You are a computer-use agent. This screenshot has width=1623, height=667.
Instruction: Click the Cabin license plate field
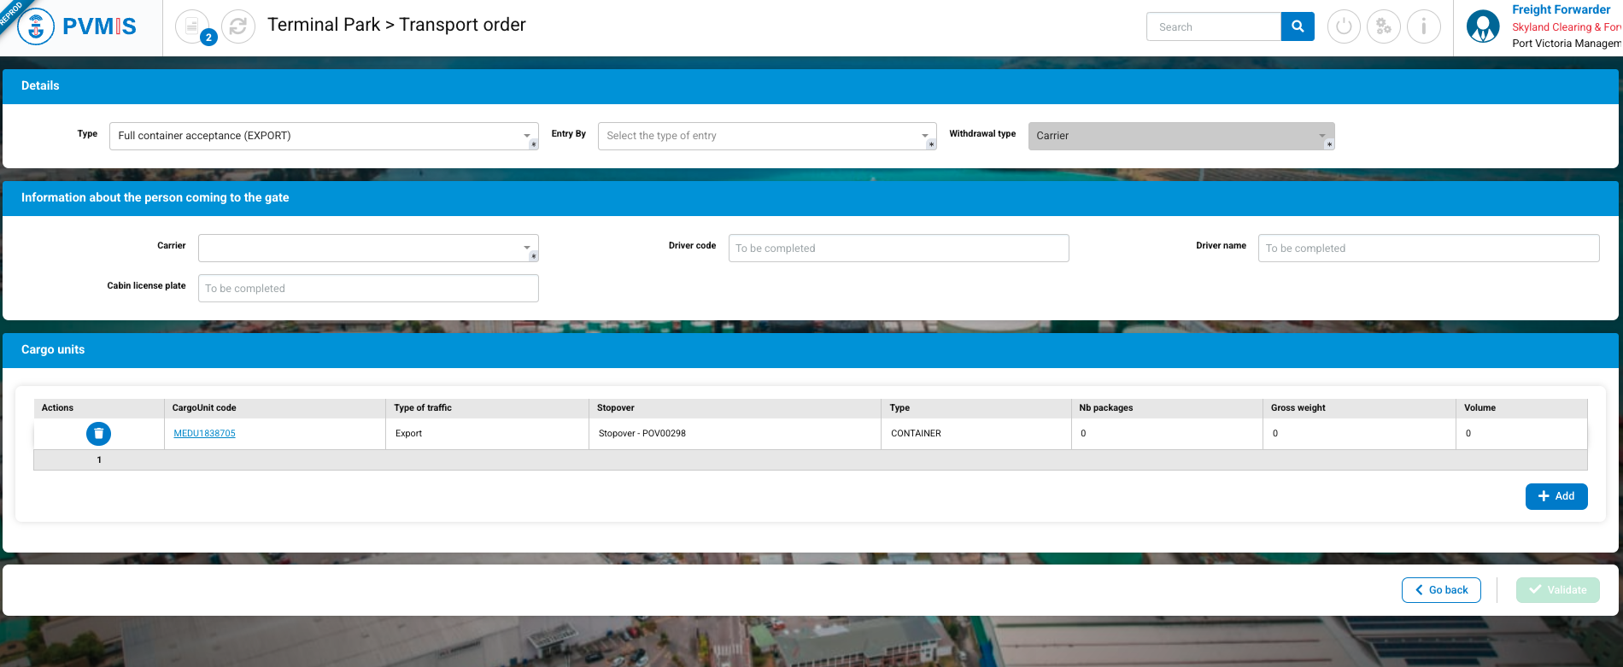pos(368,289)
